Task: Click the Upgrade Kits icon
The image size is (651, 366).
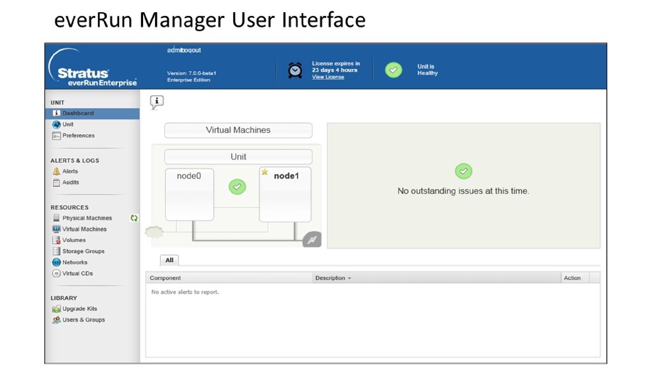Action: pyautogui.click(x=56, y=309)
